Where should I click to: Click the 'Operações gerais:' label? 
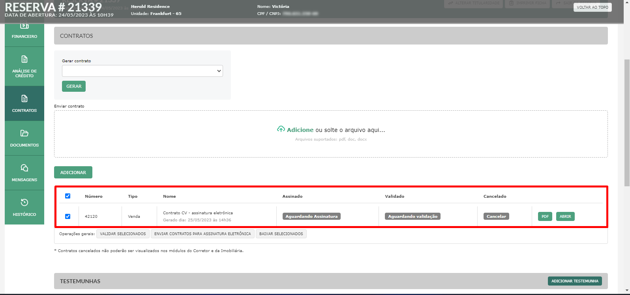click(77, 234)
